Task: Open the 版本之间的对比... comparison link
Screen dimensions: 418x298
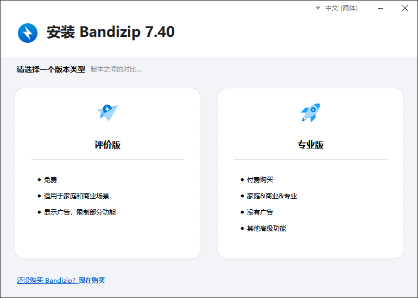Action: [116, 69]
